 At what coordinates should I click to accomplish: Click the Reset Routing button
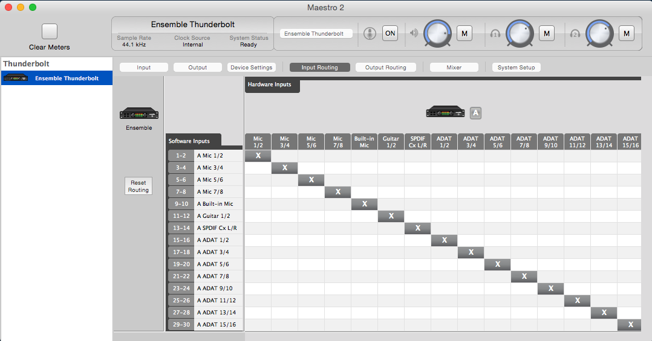[139, 186]
